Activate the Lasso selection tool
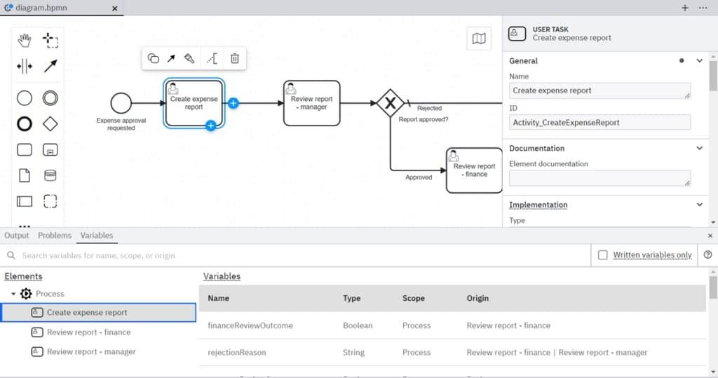The width and height of the screenshot is (718, 378). click(x=50, y=40)
